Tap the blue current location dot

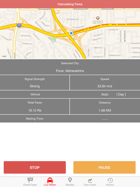click(71, 33)
